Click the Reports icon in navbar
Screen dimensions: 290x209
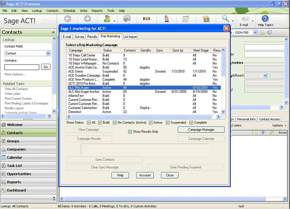(4, 182)
